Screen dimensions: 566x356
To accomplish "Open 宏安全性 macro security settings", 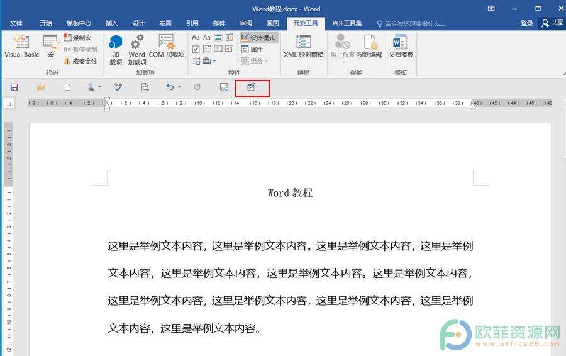I will 80,61.
